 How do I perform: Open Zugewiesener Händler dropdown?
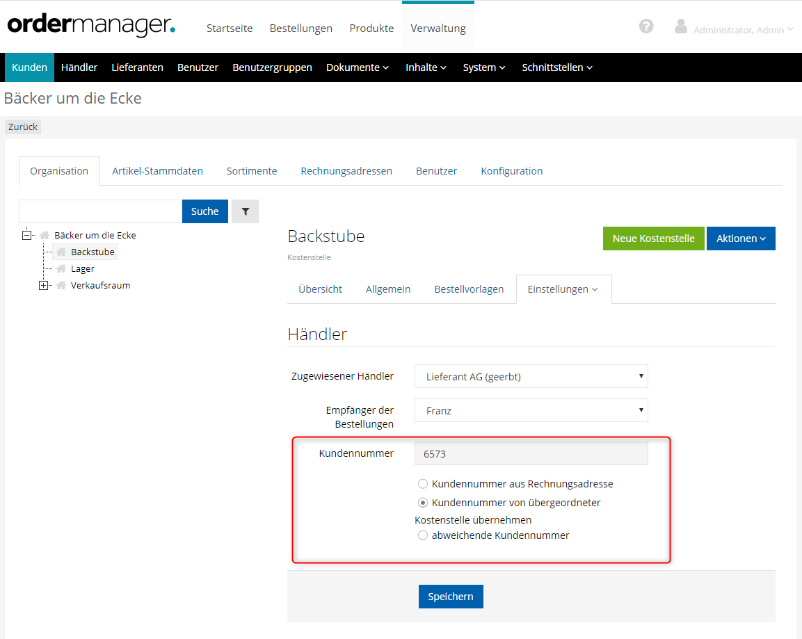coord(531,376)
